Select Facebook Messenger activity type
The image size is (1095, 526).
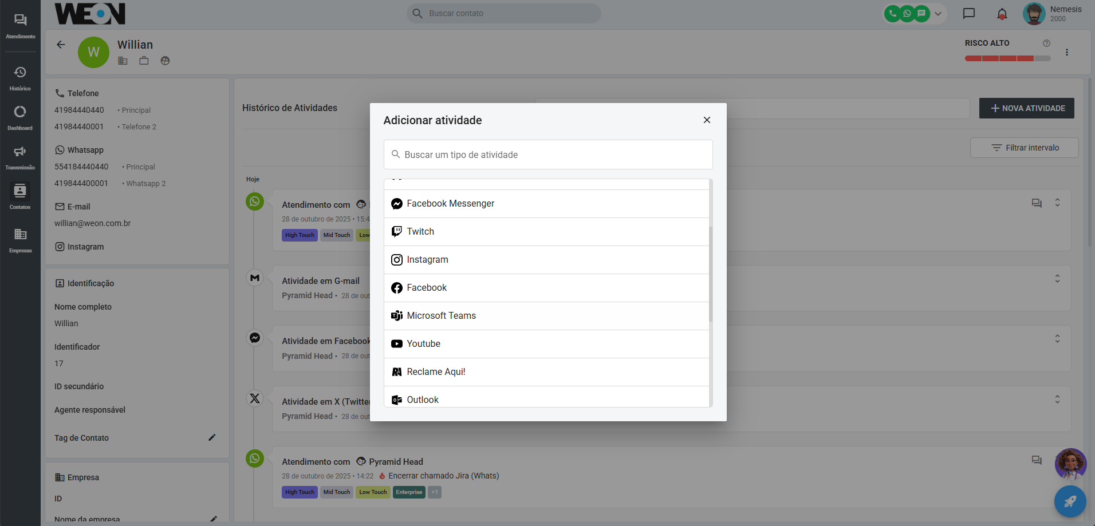[450, 204]
